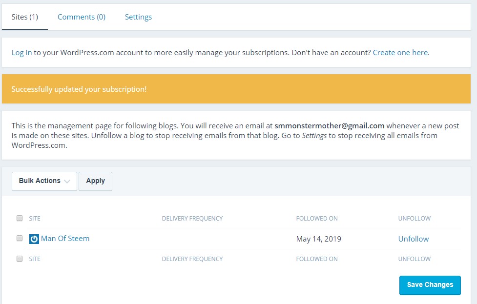This screenshot has width=477, height=304.
Task: Click the Create one here link
Action: (x=400, y=53)
